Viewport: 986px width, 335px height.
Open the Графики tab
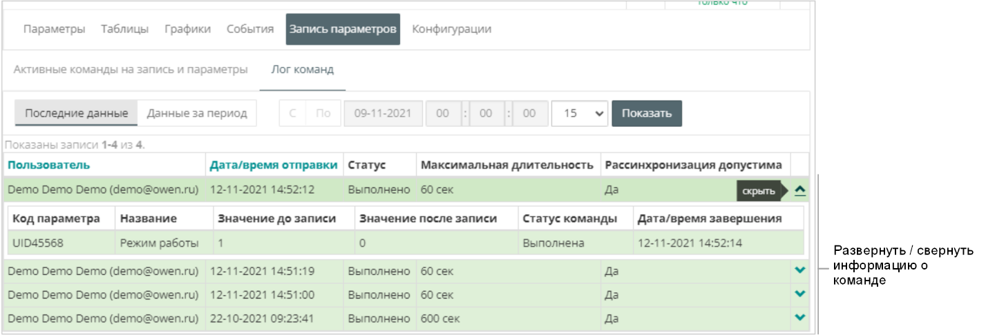(x=187, y=30)
